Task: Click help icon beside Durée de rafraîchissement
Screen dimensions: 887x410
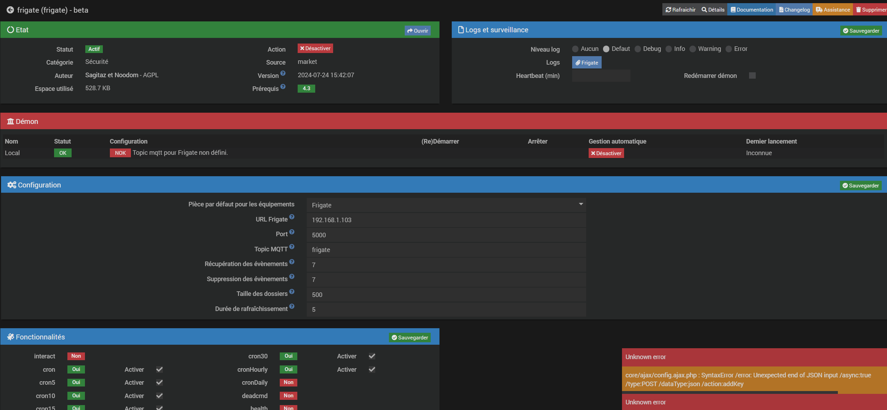Action: pyautogui.click(x=292, y=306)
